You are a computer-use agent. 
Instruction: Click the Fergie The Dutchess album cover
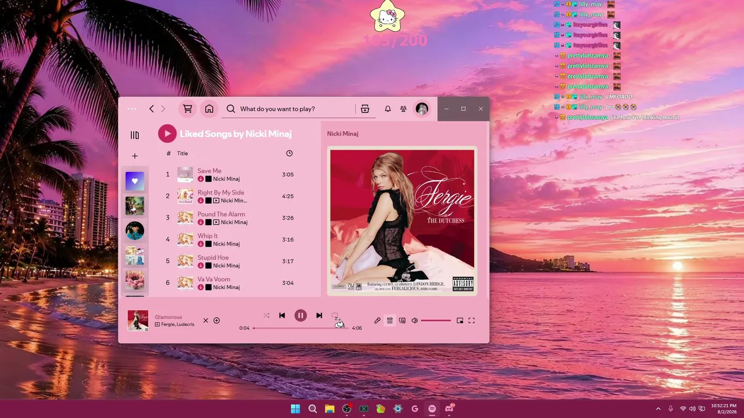point(402,221)
